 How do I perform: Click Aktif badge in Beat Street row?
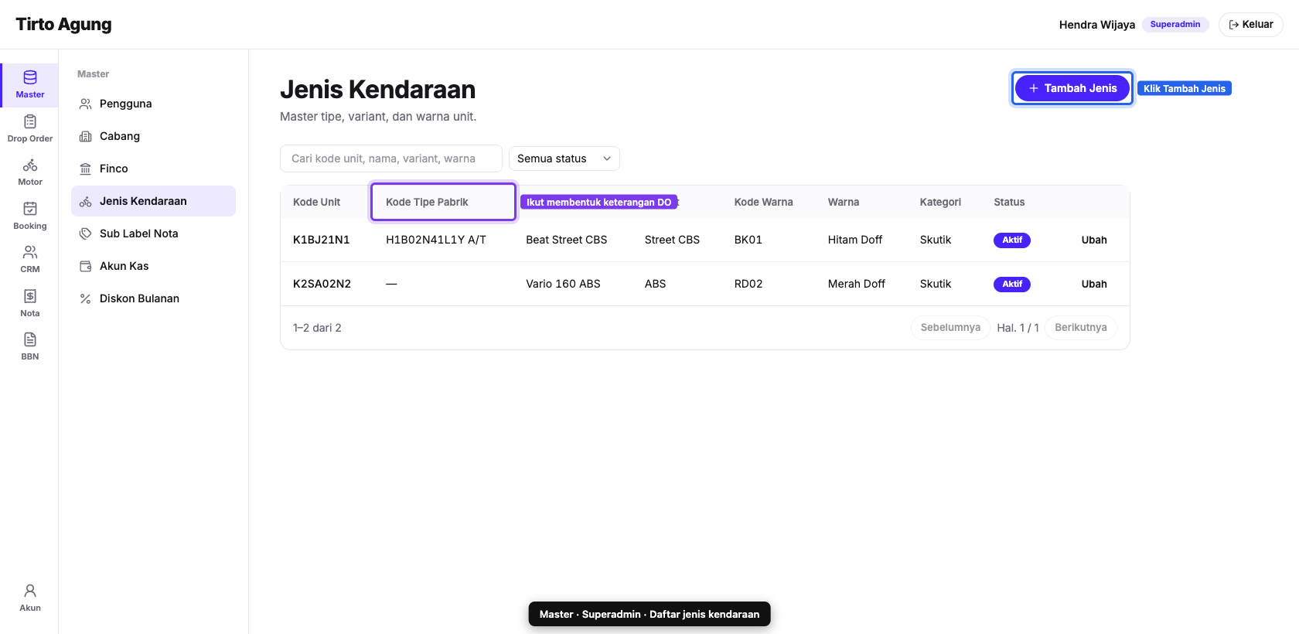pos(1012,240)
